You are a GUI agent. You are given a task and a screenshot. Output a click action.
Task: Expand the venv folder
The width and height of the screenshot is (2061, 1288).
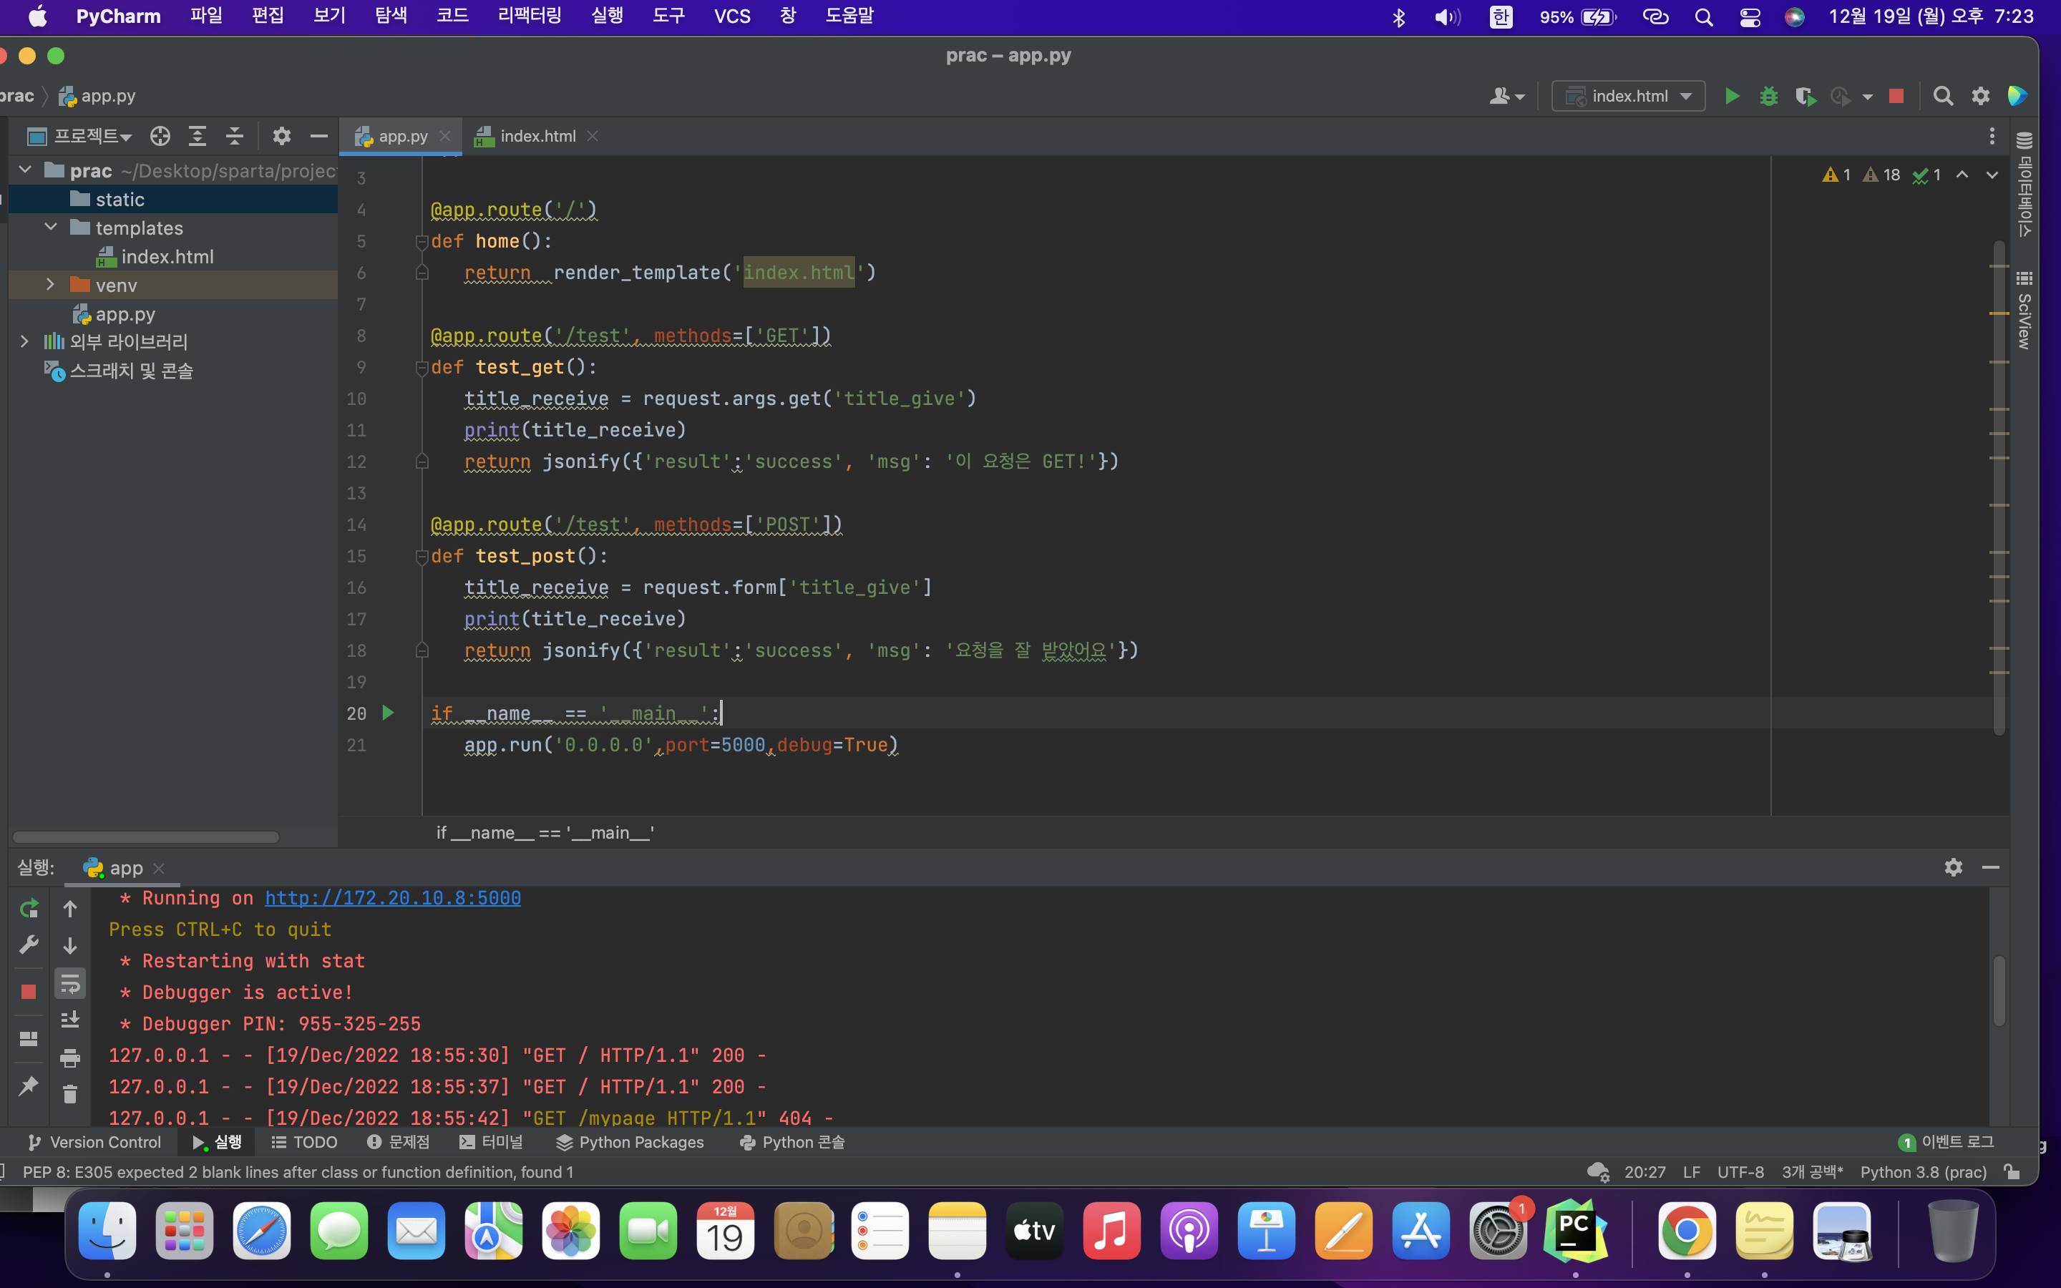[50, 285]
